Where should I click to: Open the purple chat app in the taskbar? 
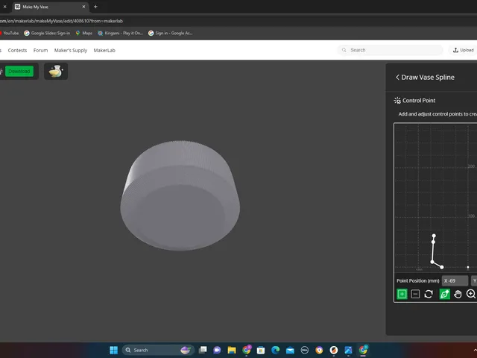(x=217, y=350)
